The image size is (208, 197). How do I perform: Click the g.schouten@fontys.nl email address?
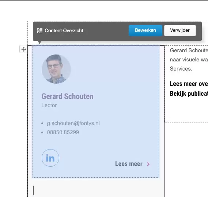point(73,123)
